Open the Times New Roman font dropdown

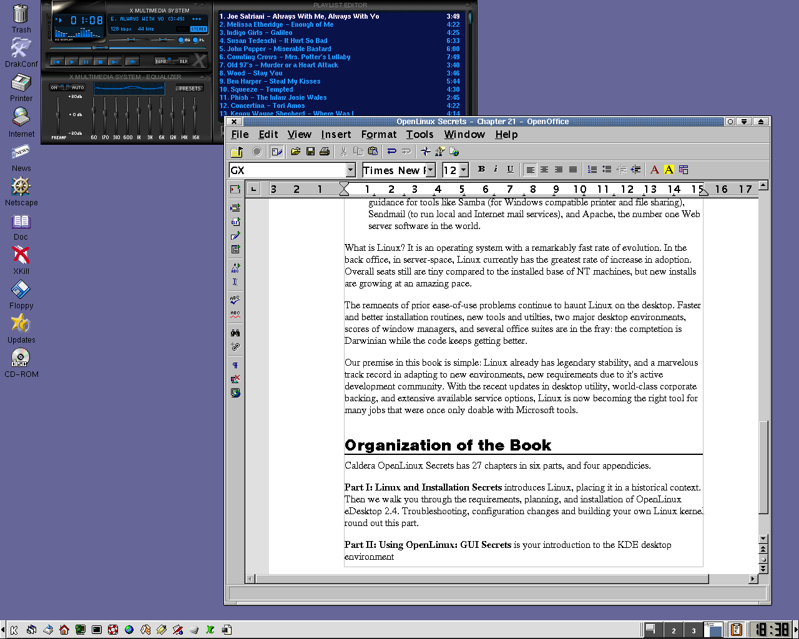(x=430, y=170)
